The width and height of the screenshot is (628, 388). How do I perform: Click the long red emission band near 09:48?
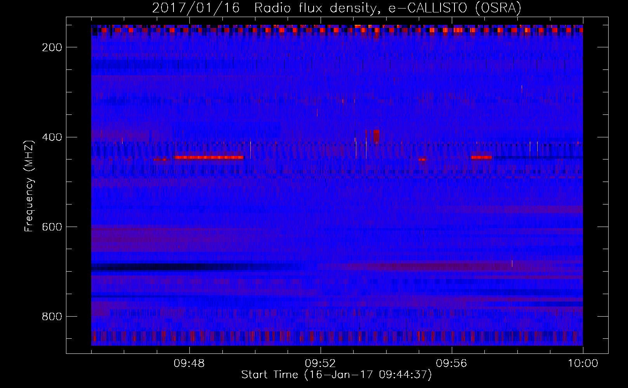209,157
